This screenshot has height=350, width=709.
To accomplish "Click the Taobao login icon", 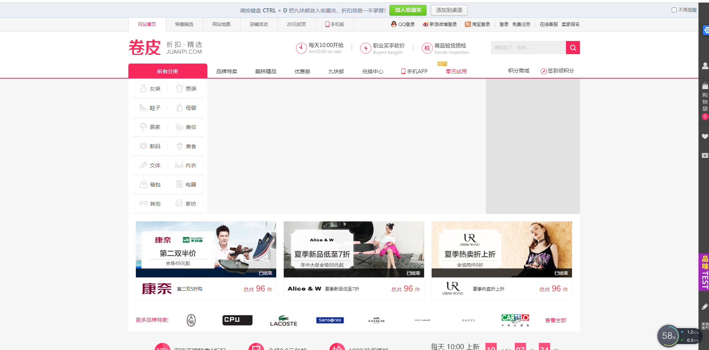I will [467, 24].
